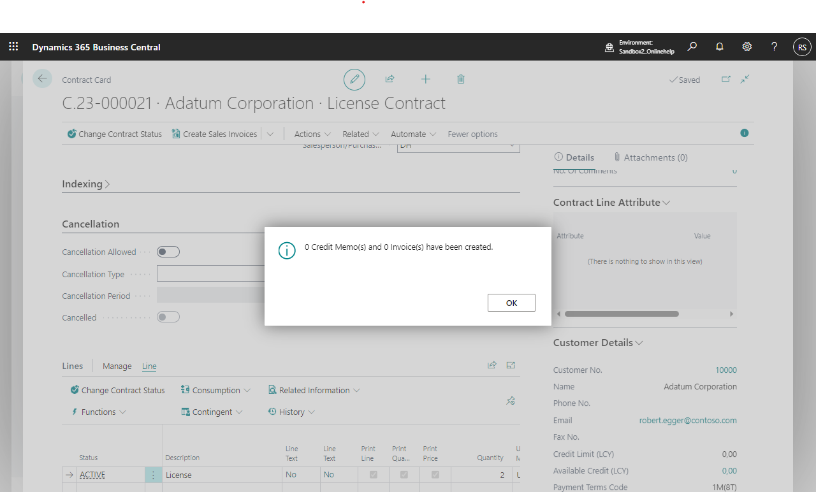Expand the Indexing section

[x=86, y=184]
